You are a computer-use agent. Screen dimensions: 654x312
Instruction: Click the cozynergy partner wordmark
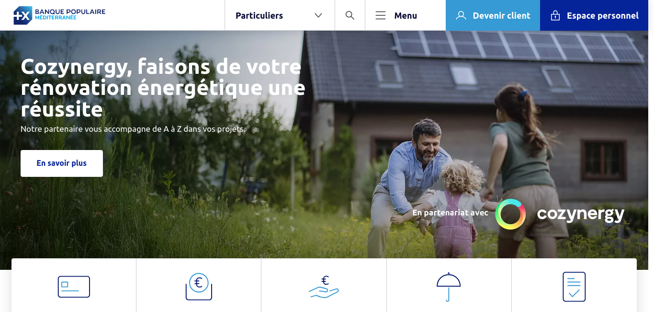pyautogui.click(x=581, y=215)
